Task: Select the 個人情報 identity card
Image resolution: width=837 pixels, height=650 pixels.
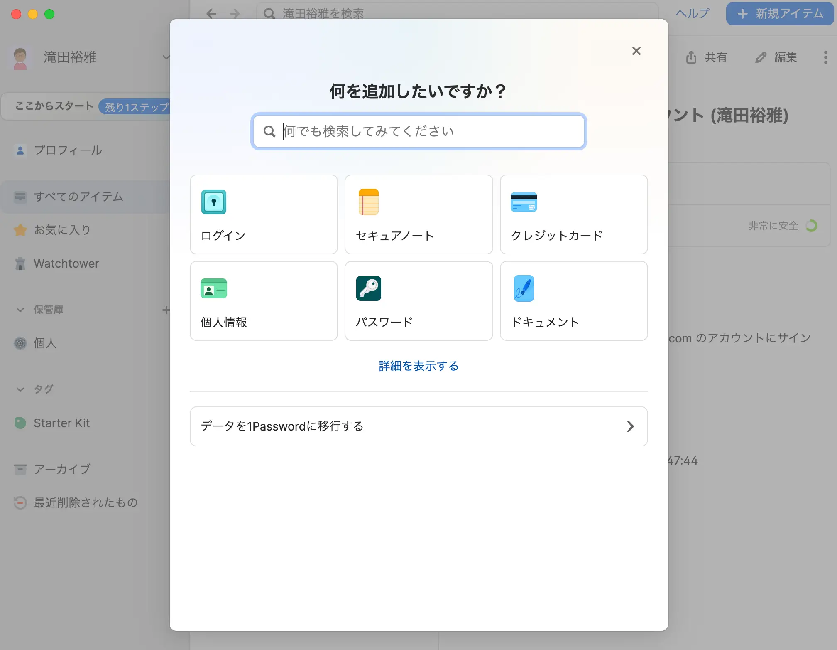Action: tap(264, 301)
